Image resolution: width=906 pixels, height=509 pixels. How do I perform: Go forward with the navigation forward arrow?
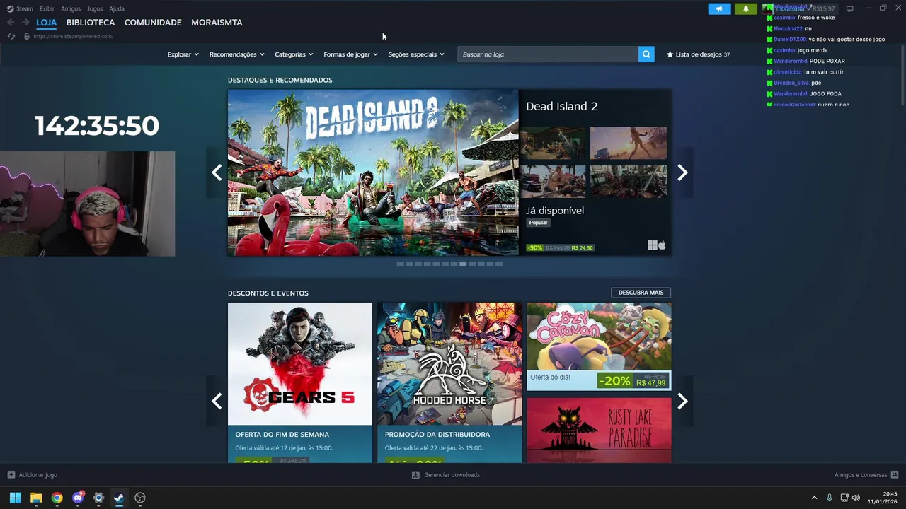pos(25,23)
